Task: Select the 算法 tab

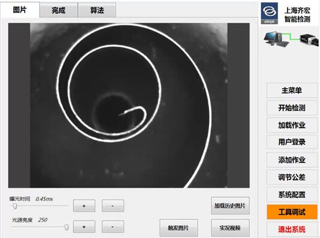Action: coord(97,10)
